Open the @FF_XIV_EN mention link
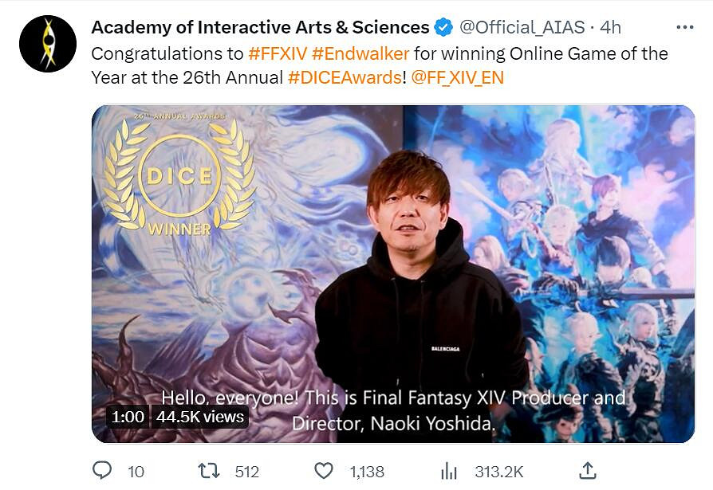This screenshot has width=713, height=490. pos(458,77)
